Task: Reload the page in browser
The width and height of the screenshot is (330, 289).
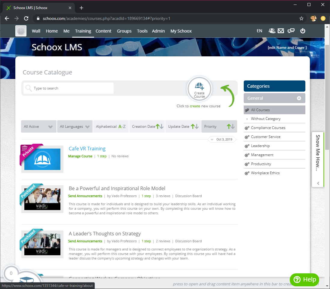Action: point(26,19)
